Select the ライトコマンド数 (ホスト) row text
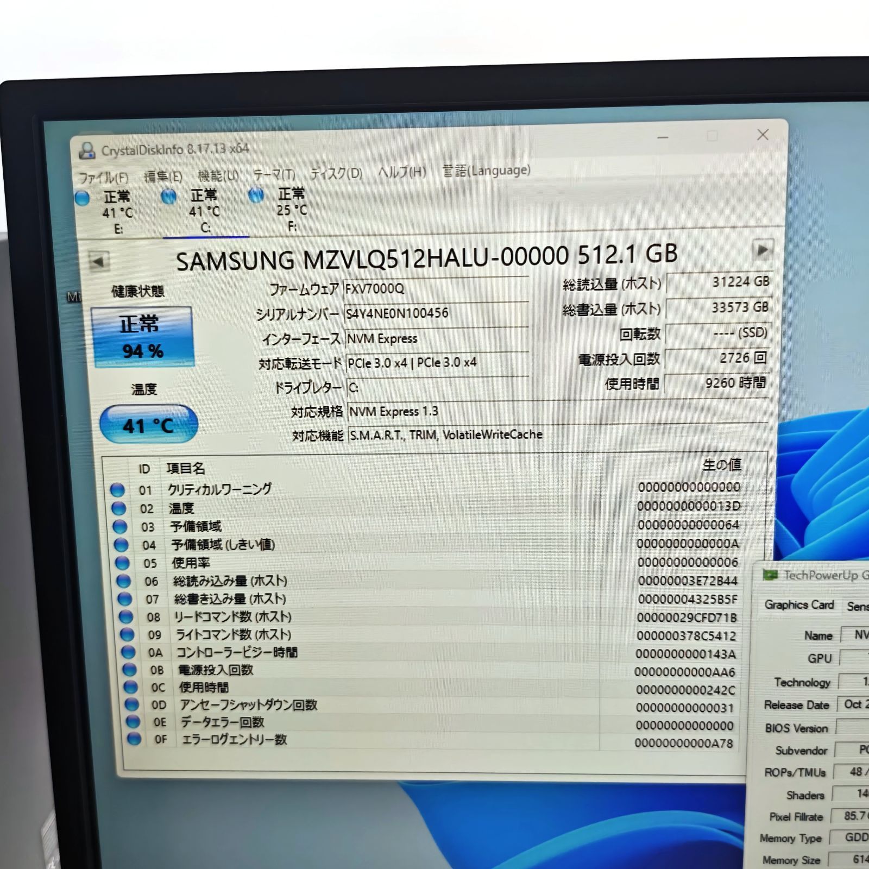This screenshot has width=869, height=869. [x=234, y=634]
